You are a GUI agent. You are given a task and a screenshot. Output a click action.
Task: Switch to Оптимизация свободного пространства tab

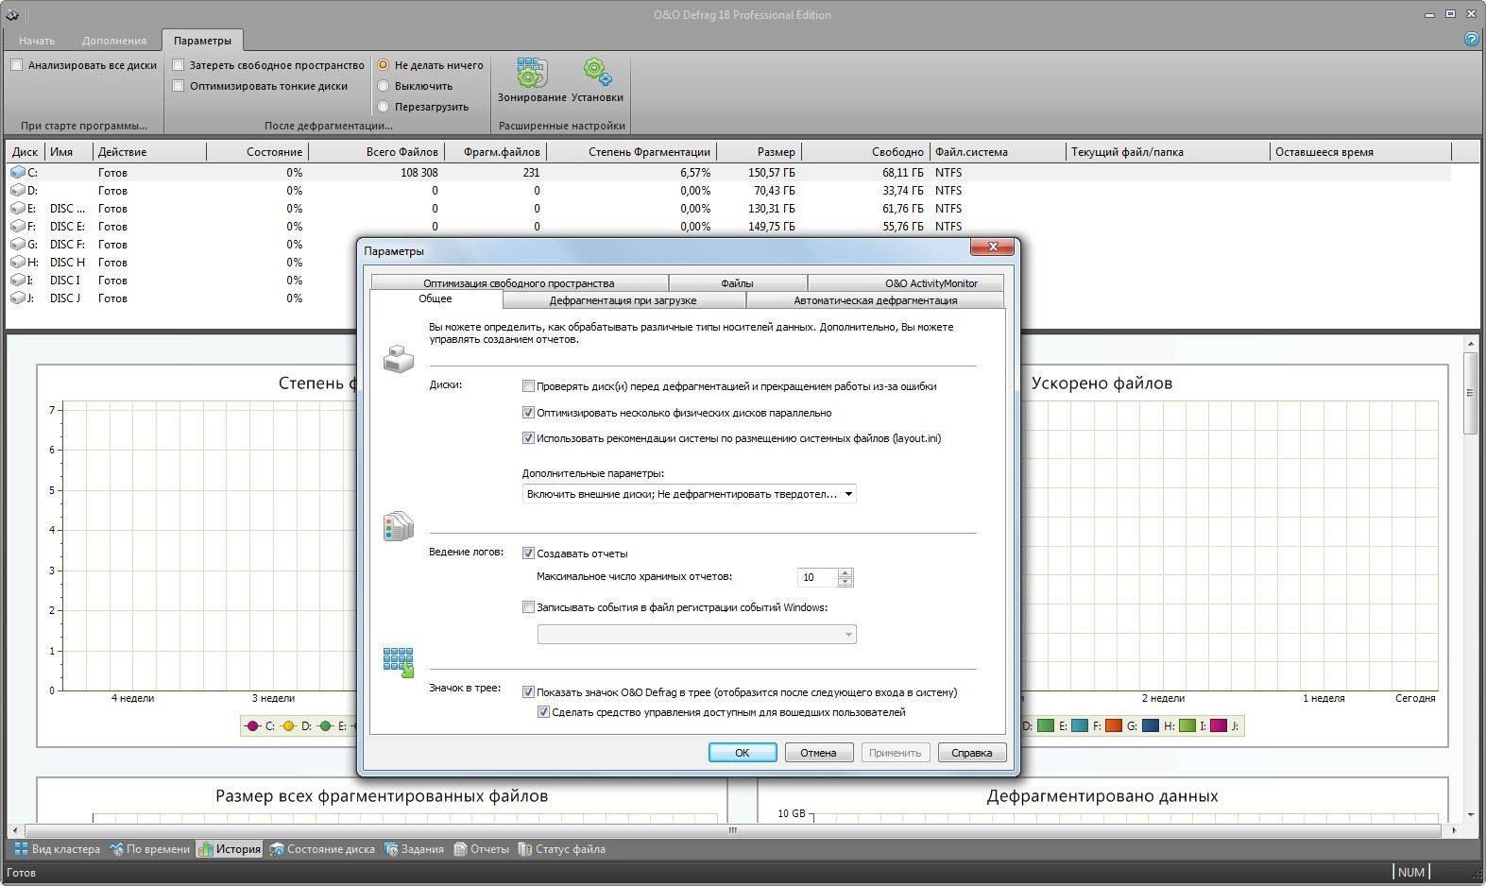pos(519,283)
